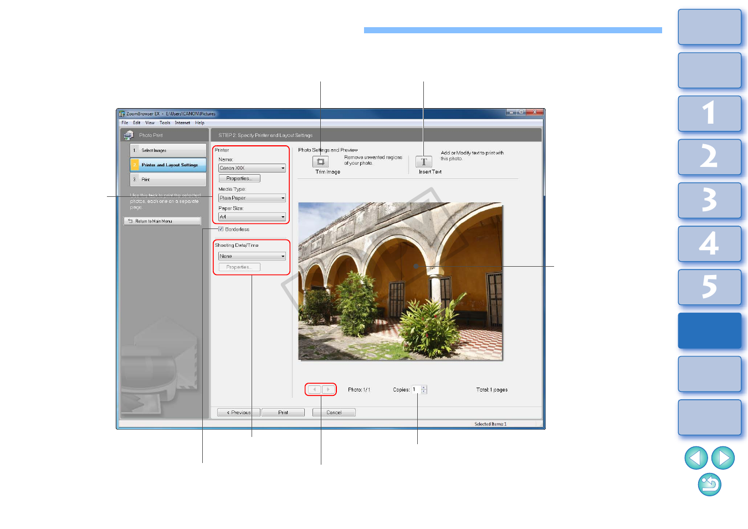Screen dimensions: 748x529
Task: Click the dark blue highlighted side tab
Action: [710, 330]
